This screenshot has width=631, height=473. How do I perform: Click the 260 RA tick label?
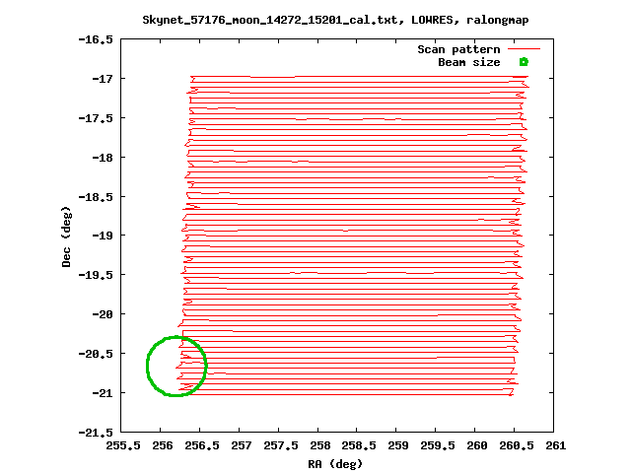point(477,445)
